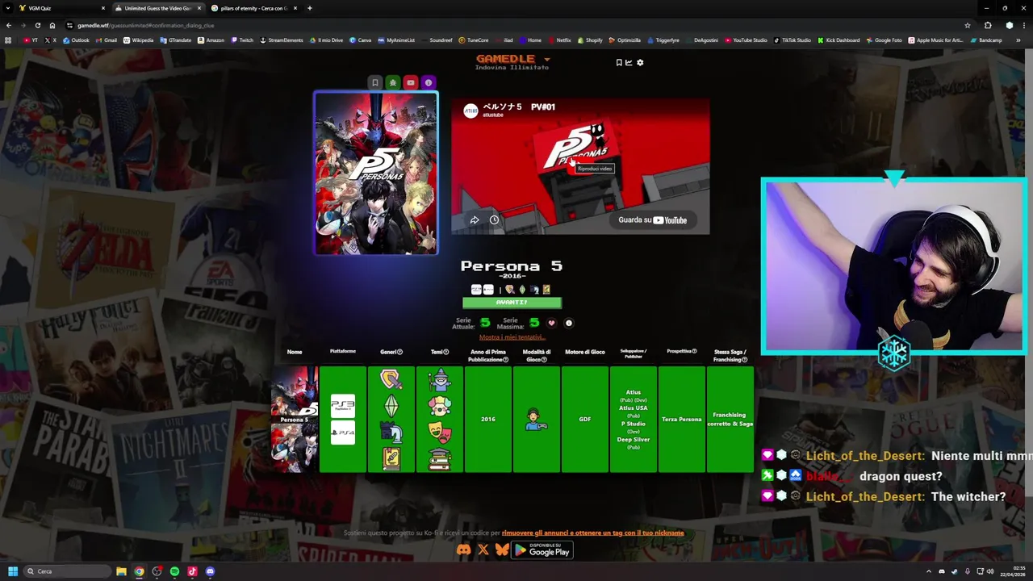This screenshot has height=581, width=1033.
Task: Click the video share arrow icon
Action: click(475, 219)
